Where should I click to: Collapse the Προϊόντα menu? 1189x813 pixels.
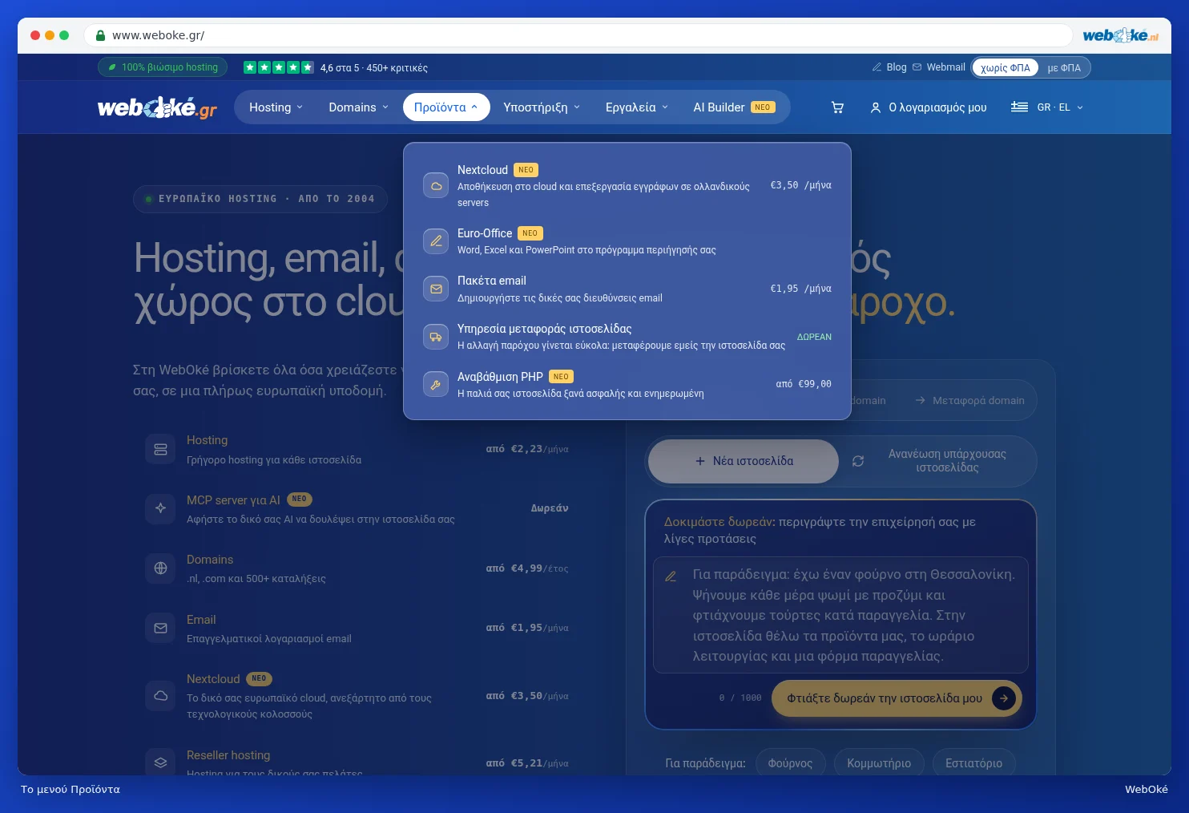[x=446, y=107]
